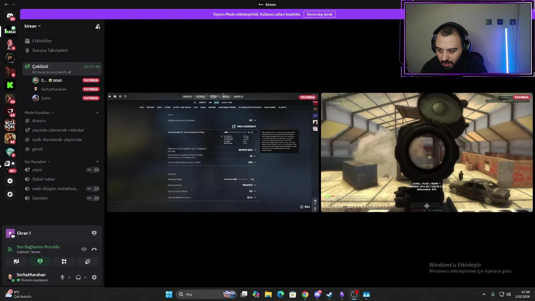The height and width of the screenshot is (301, 535).
Task: Collapse the Ses Kanalları category
Action: 37,162
